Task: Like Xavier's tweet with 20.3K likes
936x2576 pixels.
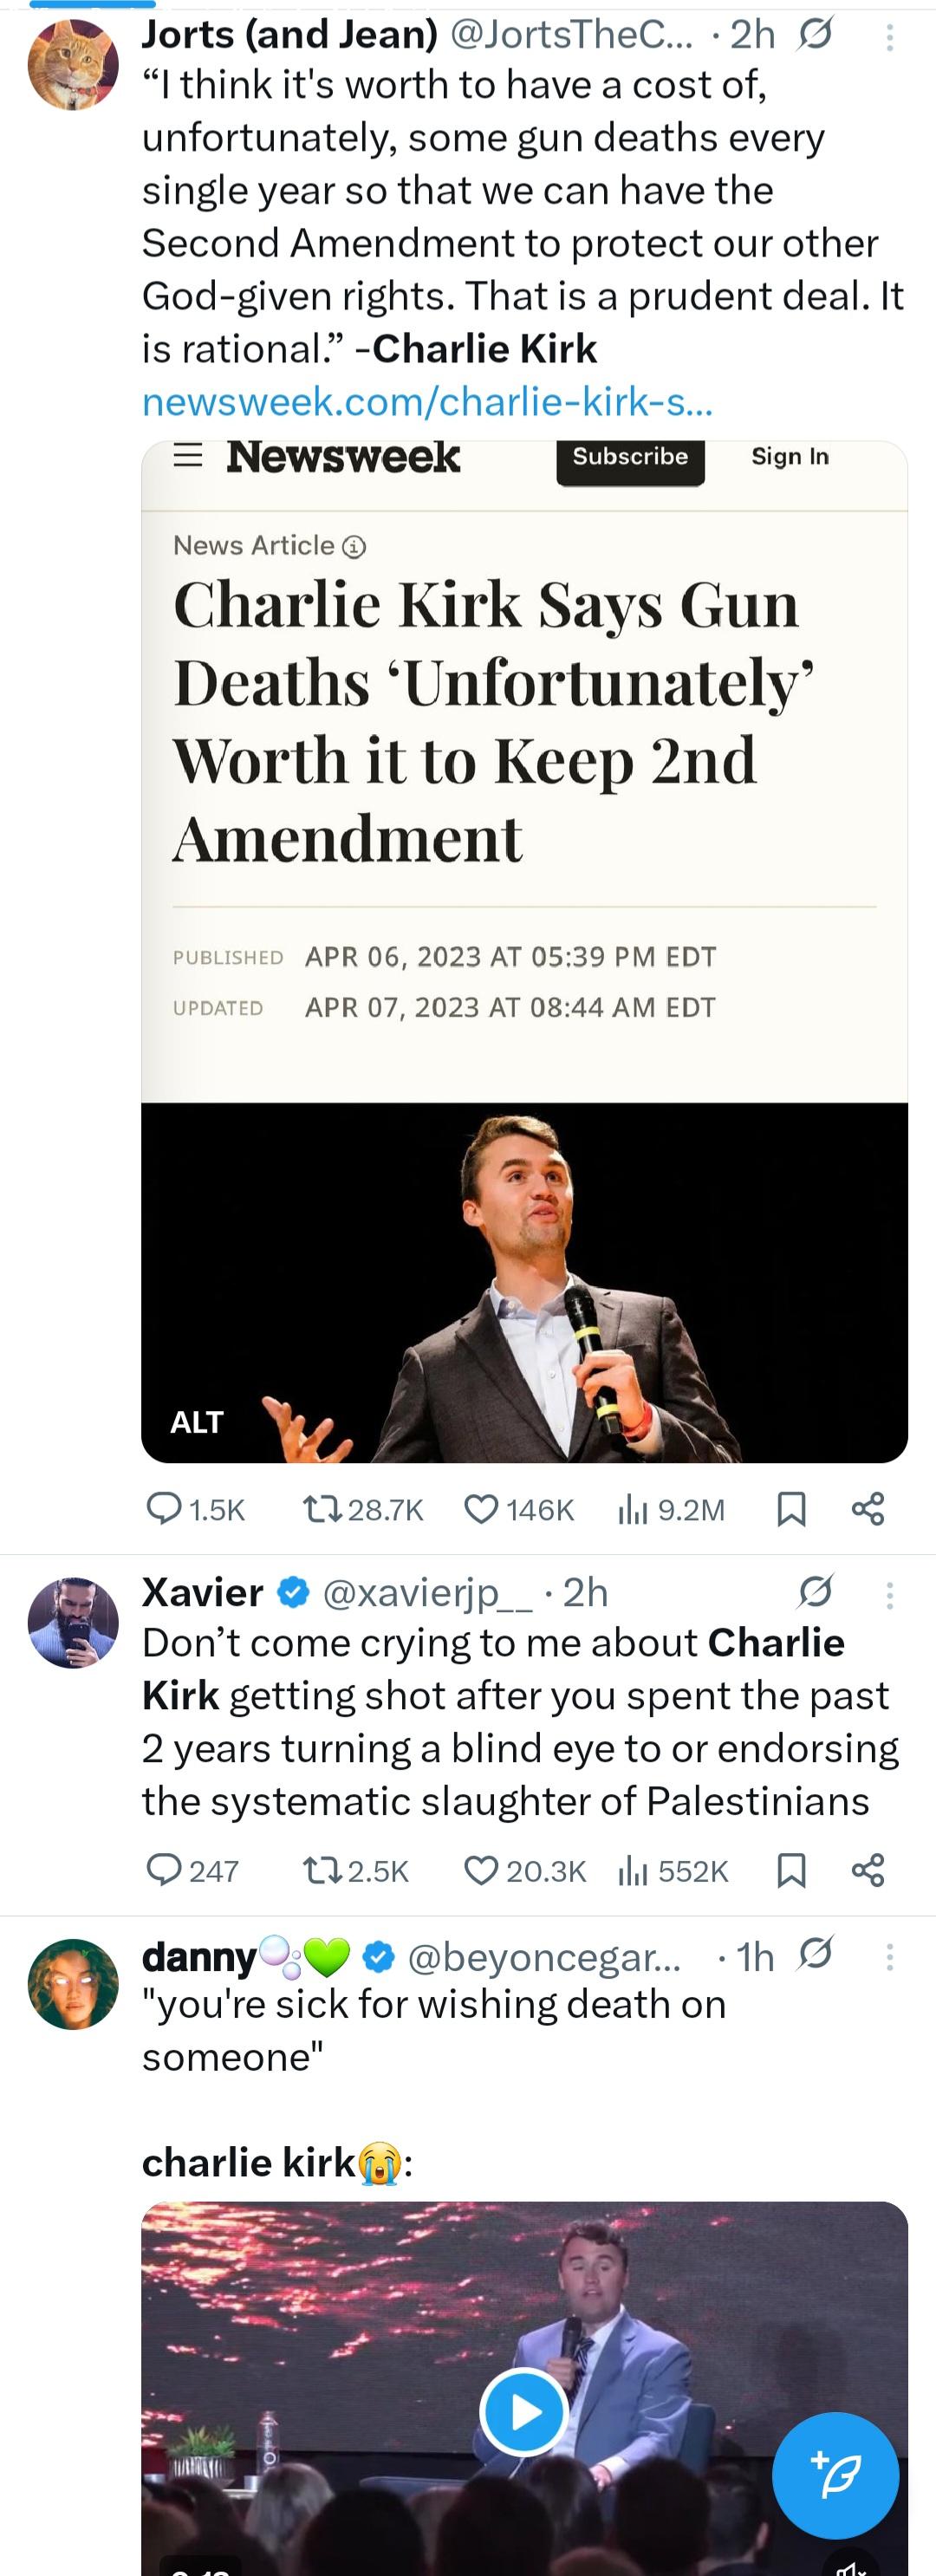Action: tap(481, 1870)
